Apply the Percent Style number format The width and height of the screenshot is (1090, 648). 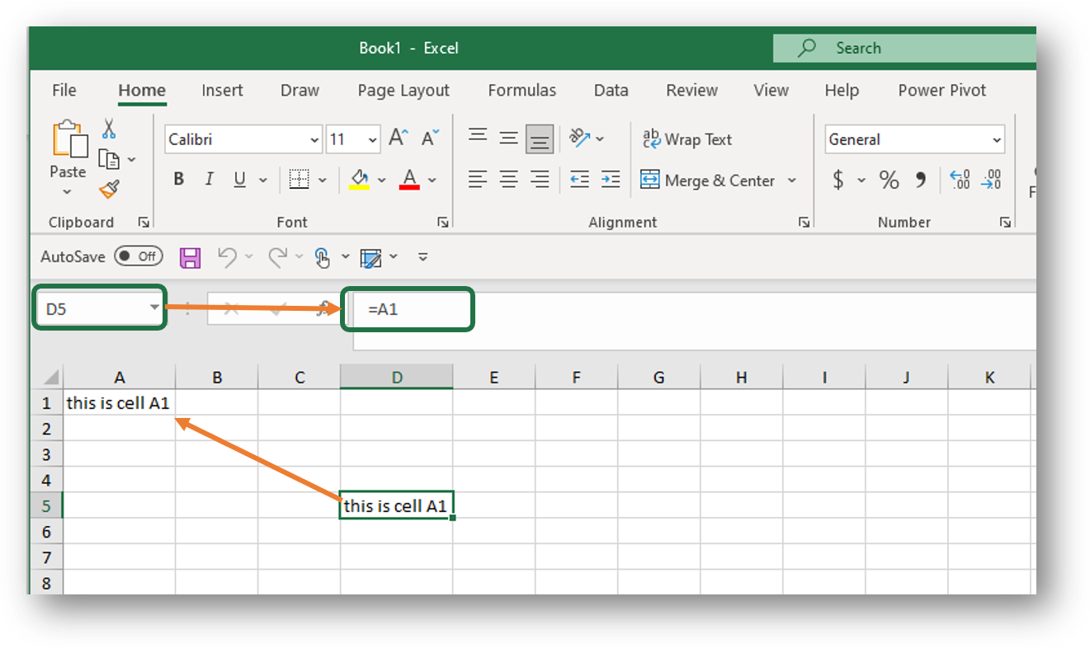(x=889, y=179)
